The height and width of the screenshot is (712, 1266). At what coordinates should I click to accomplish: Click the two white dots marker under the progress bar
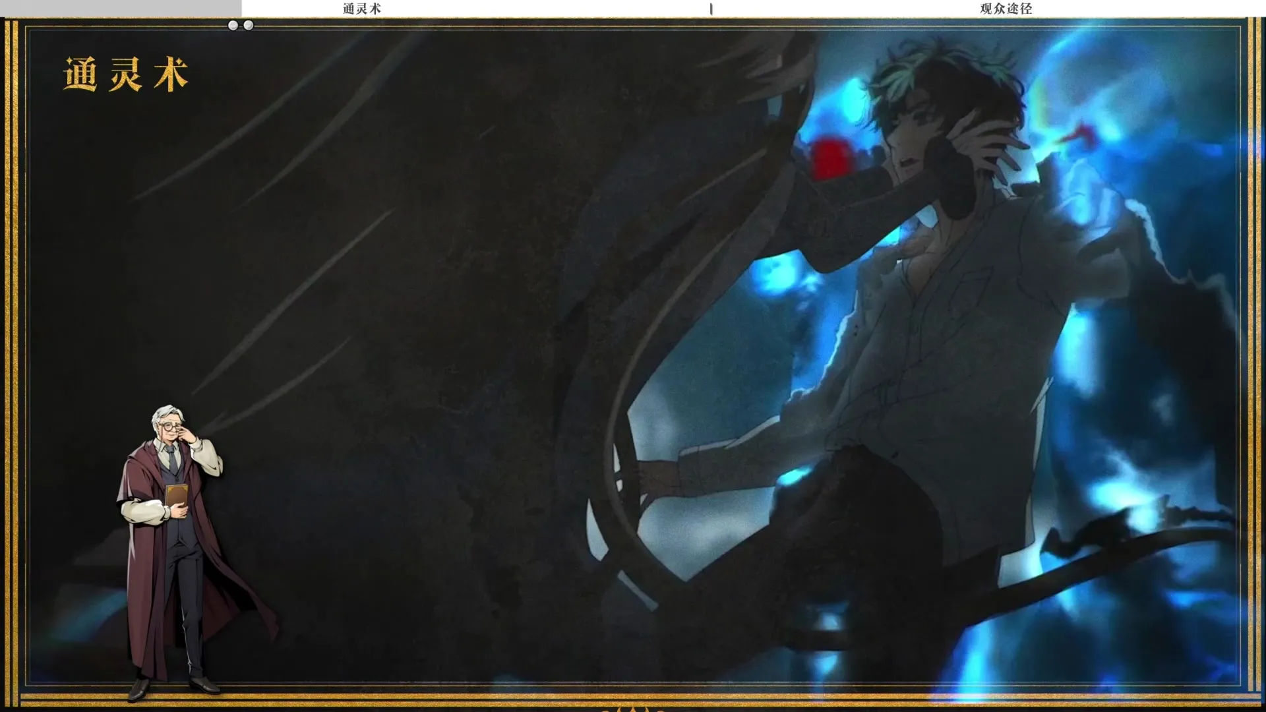[x=241, y=25]
